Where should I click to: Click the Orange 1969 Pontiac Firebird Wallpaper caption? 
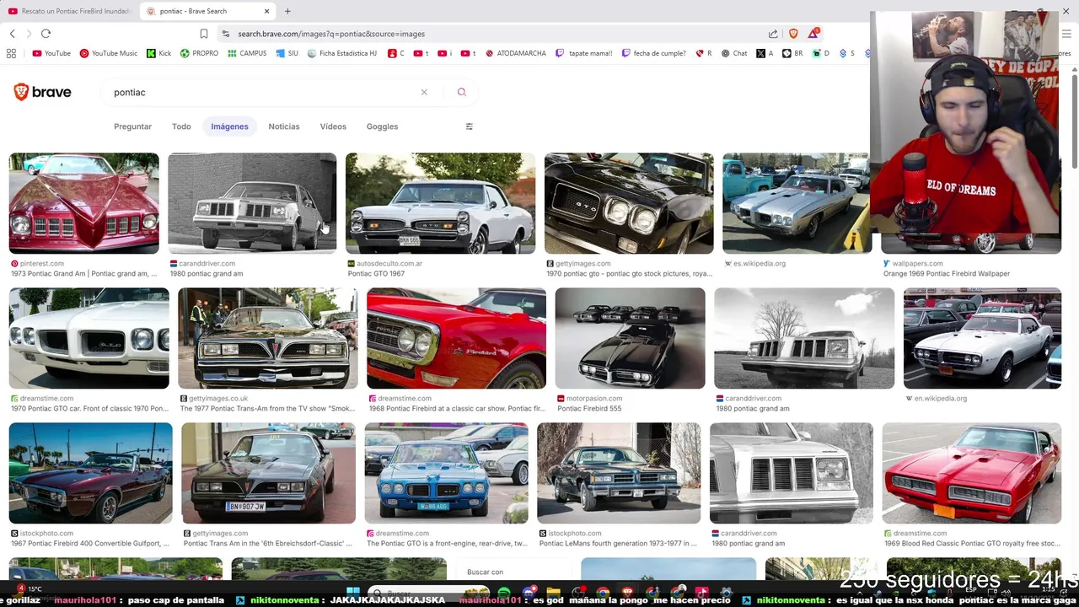(947, 274)
